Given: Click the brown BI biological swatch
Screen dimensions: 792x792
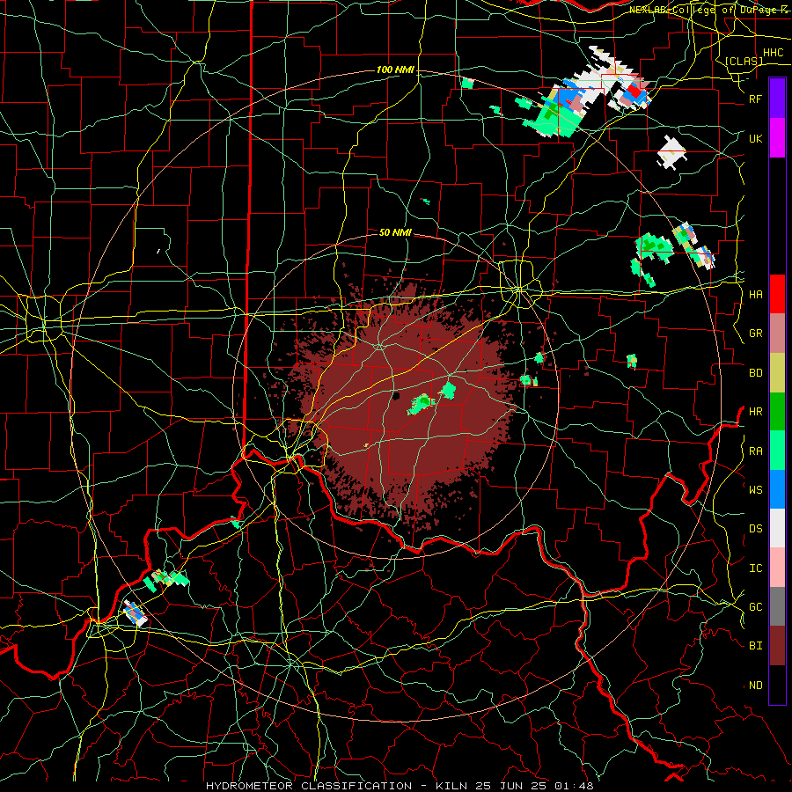Looking at the screenshot, I should pos(777,646).
